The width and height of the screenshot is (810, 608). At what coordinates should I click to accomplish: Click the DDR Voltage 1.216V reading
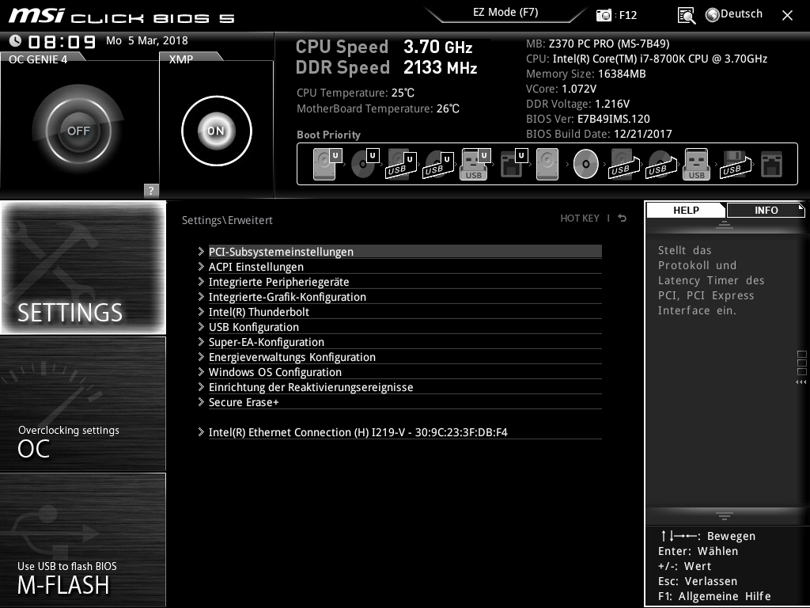(577, 104)
